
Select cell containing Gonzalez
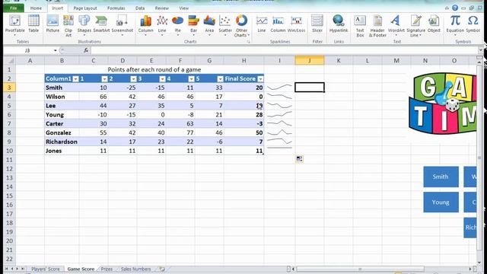pyautogui.click(x=62, y=132)
